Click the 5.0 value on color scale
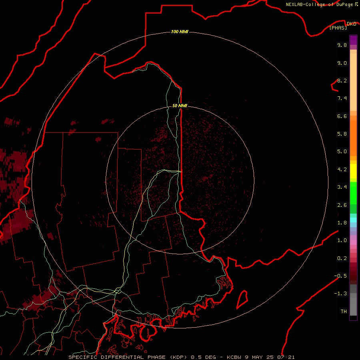360x360 pixels. click(342, 152)
